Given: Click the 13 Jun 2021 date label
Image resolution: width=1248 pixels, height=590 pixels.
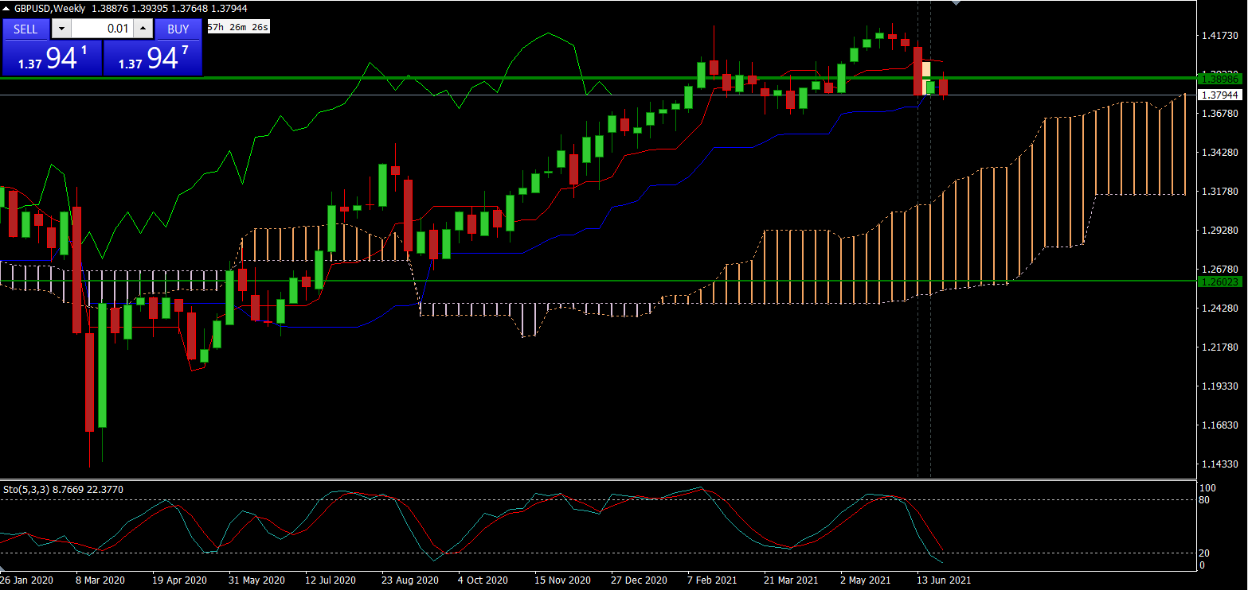Looking at the screenshot, I should click(x=944, y=580).
